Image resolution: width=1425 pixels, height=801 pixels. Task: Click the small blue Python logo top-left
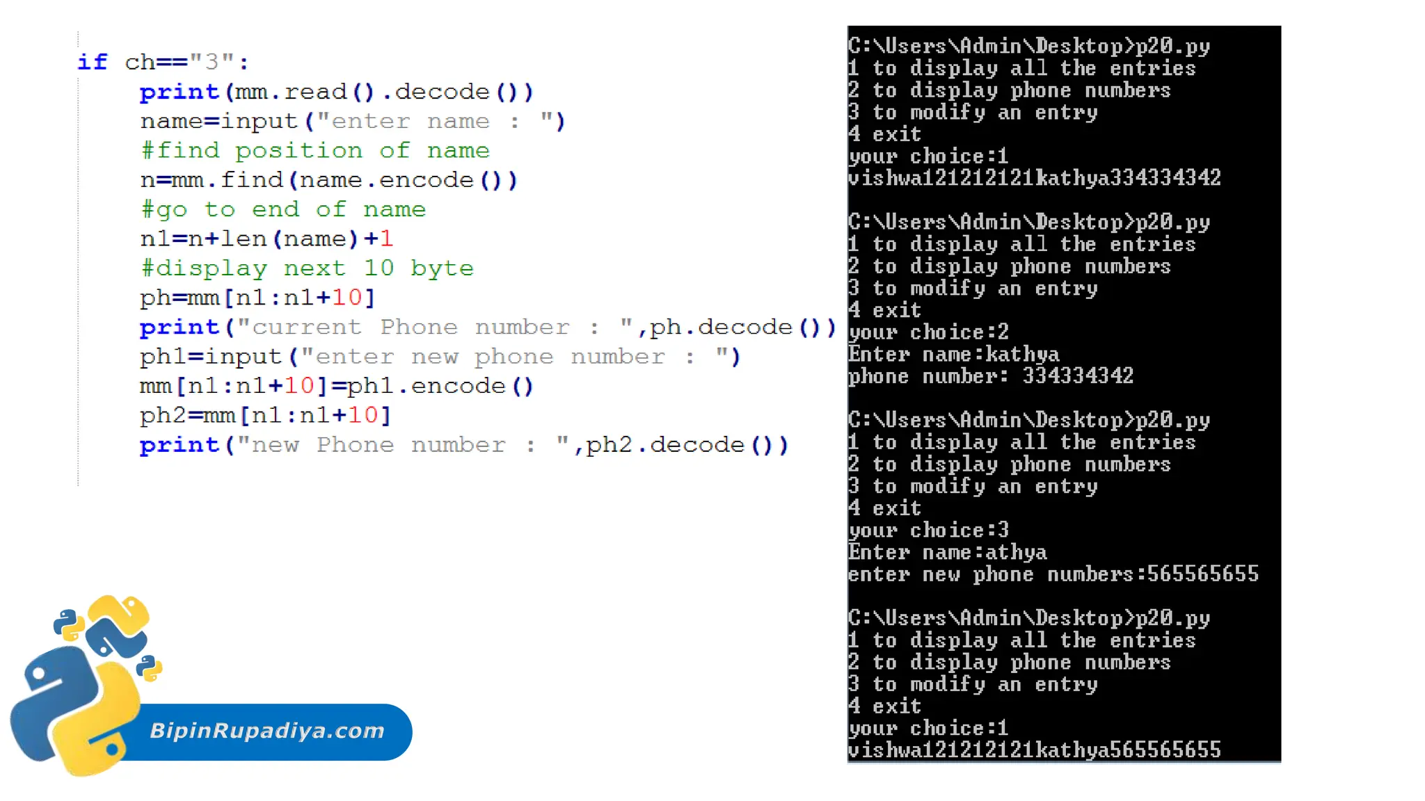coord(68,624)
